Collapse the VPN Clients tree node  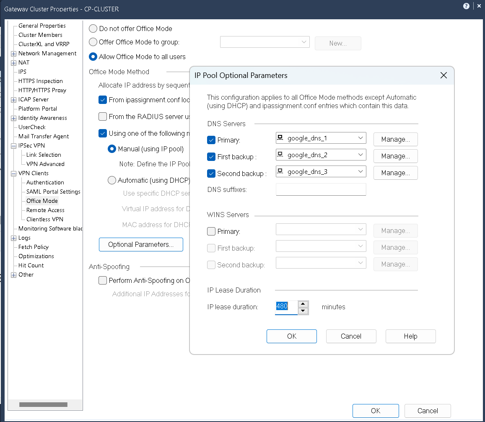click(14, 173)
